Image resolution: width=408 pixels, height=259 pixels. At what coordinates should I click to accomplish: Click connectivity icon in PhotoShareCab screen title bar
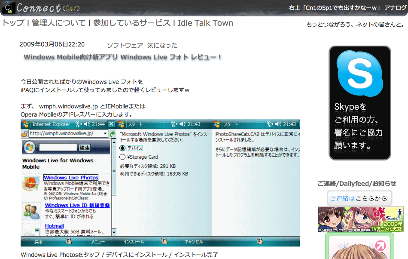270,124
